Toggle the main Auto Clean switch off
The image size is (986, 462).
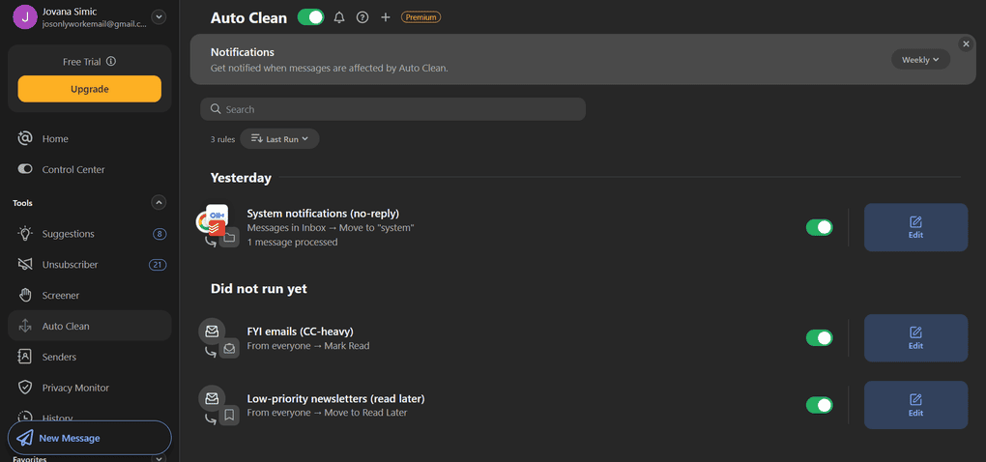[310, 17]
